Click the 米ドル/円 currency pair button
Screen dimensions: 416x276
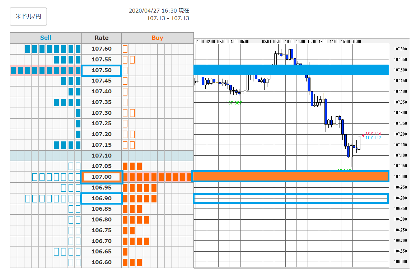click(28, 17)
